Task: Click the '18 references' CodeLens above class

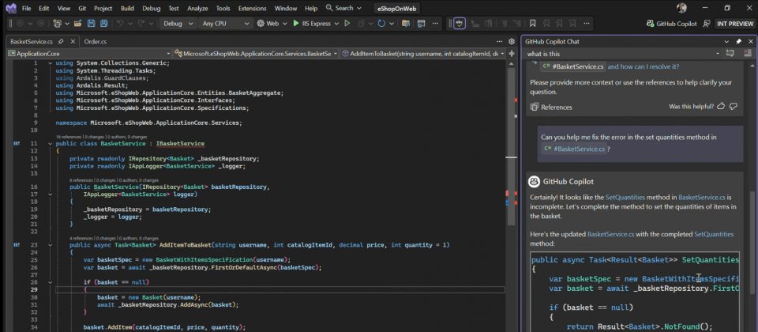Action: tap(69, 137)
